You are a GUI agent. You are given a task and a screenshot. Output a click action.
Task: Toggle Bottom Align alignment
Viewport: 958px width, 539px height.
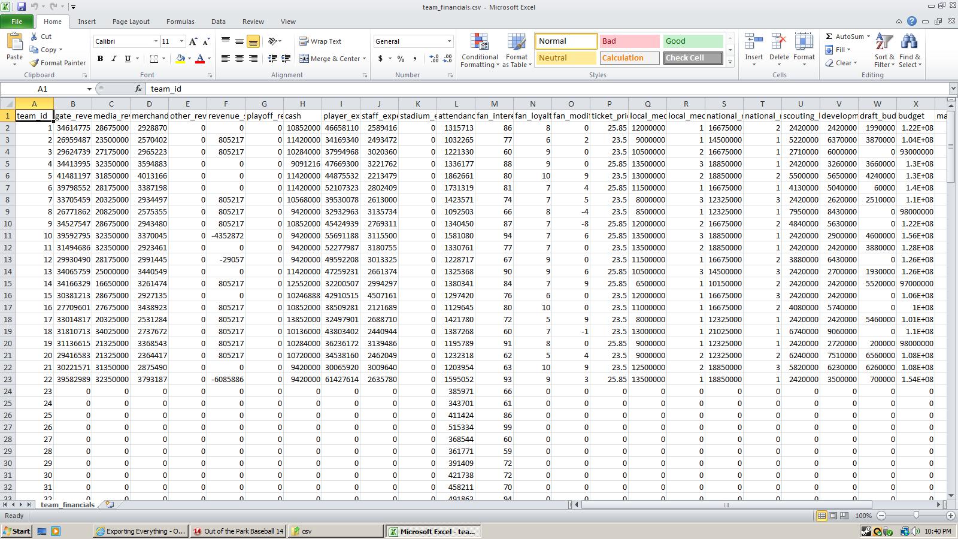[x=253, y=41]
